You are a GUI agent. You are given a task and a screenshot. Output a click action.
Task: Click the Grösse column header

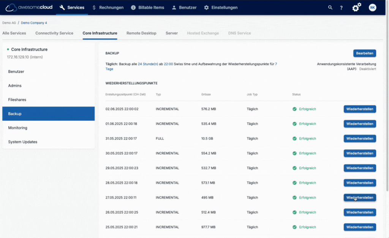206,95
